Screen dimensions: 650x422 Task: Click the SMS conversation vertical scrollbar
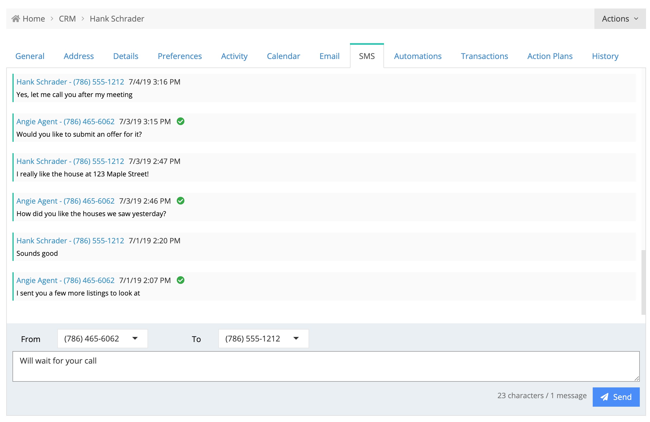(x=643, y=282)
